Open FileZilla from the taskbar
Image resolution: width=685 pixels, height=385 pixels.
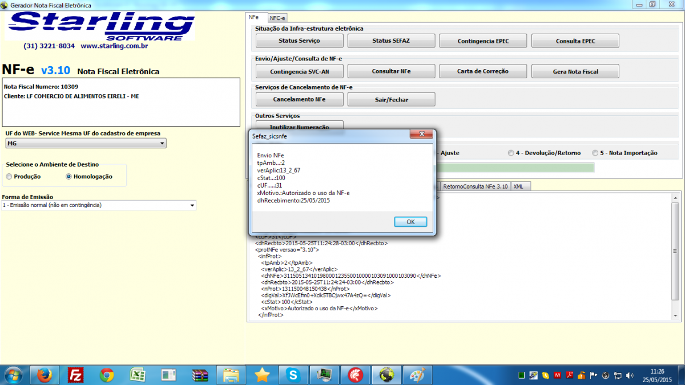tap(75, 375)
